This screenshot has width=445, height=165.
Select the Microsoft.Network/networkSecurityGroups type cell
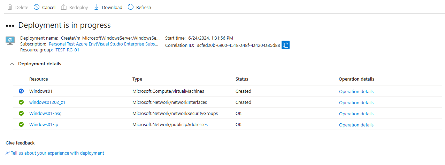[x=175, y=113]
